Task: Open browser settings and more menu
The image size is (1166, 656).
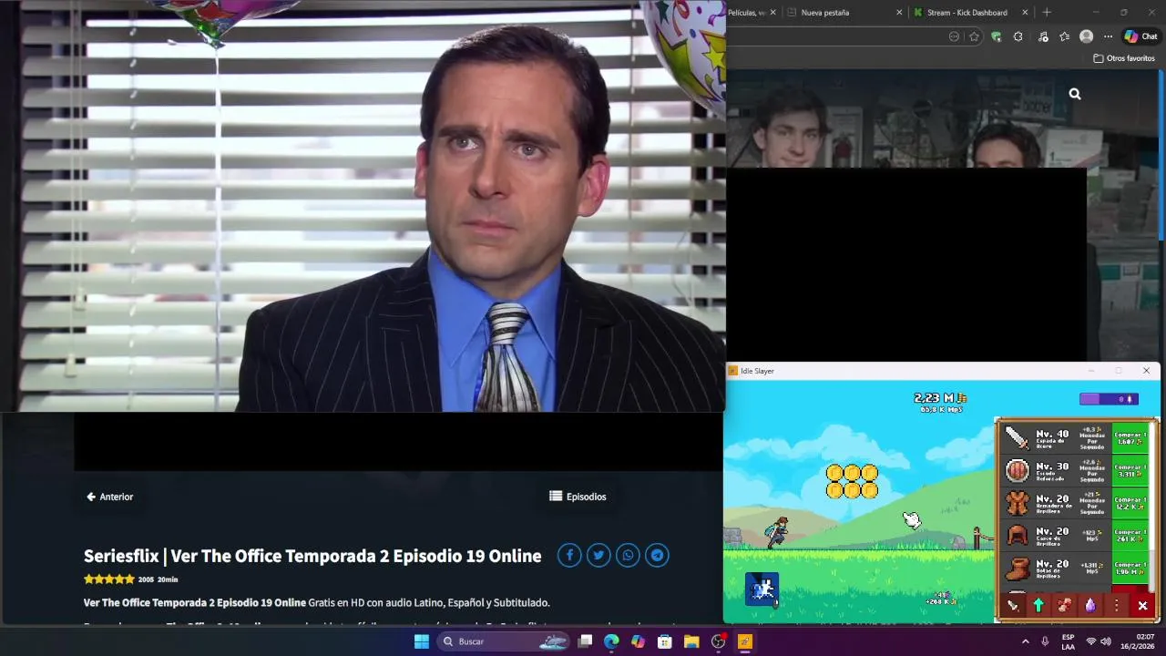Action: pyautogui.click(x=1108, y=36)
